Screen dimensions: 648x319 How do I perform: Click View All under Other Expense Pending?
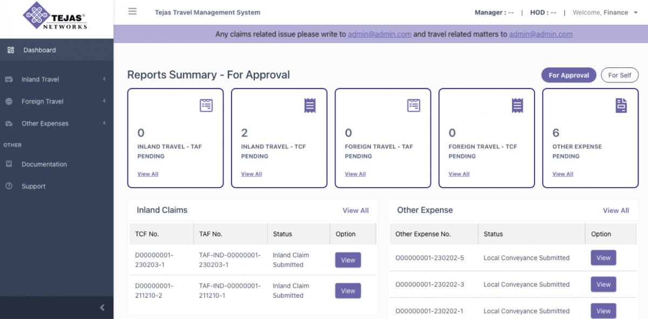coord(563,174)
